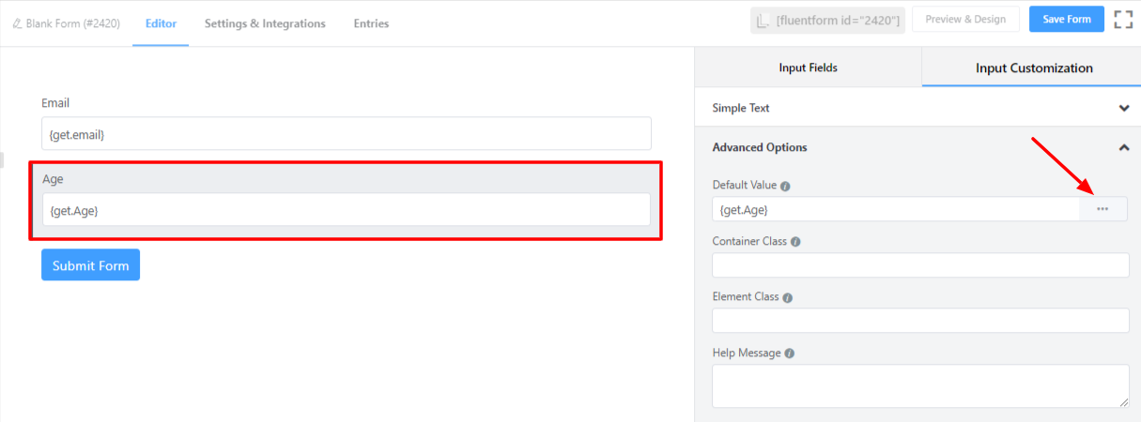Click the Container Class info icon

(x=795, y=242)
